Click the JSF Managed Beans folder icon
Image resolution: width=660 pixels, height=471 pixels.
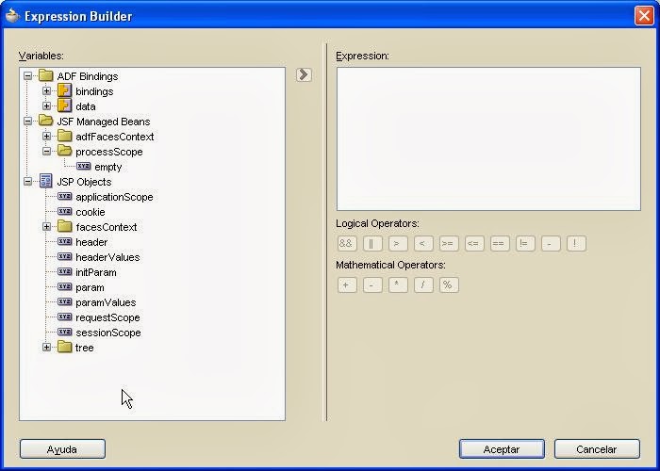(x=45, y=122)
